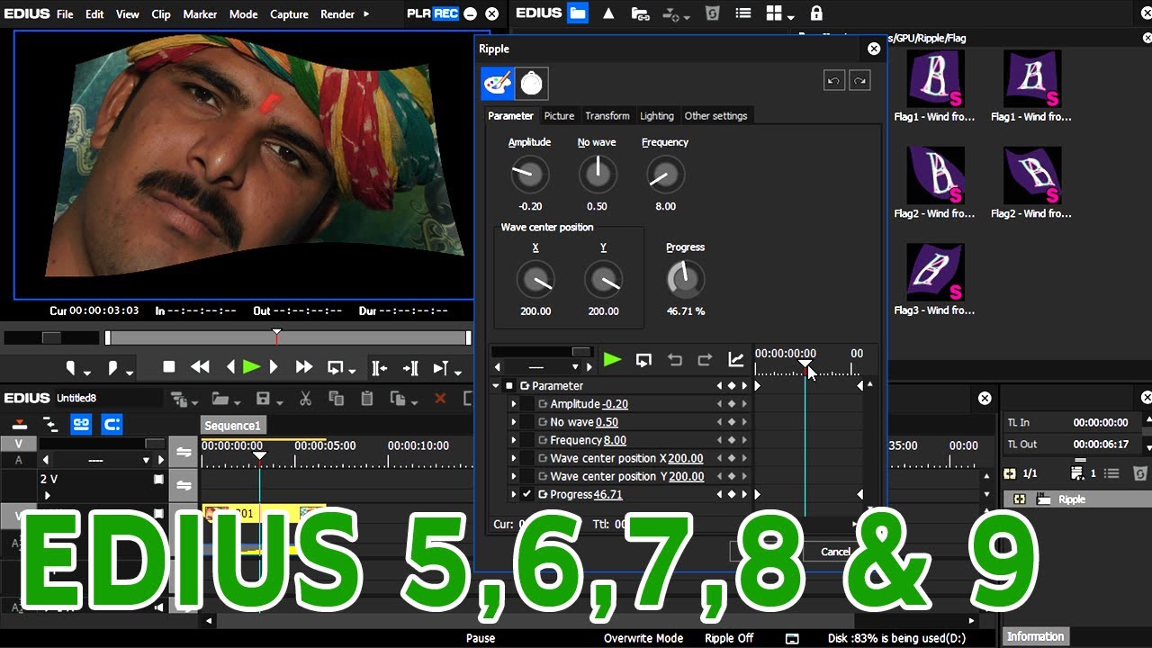Click the padlock icon in bin toolbar
This screenshot has height=648, width=1152.
coord(816,13)
